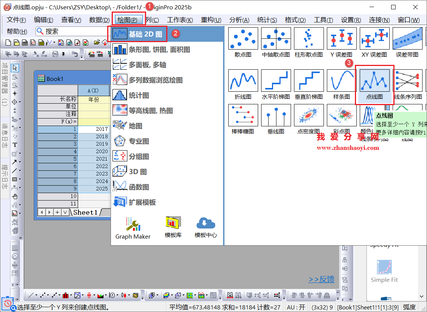
Task: Open Graph Maker
Action: point(133,228)
